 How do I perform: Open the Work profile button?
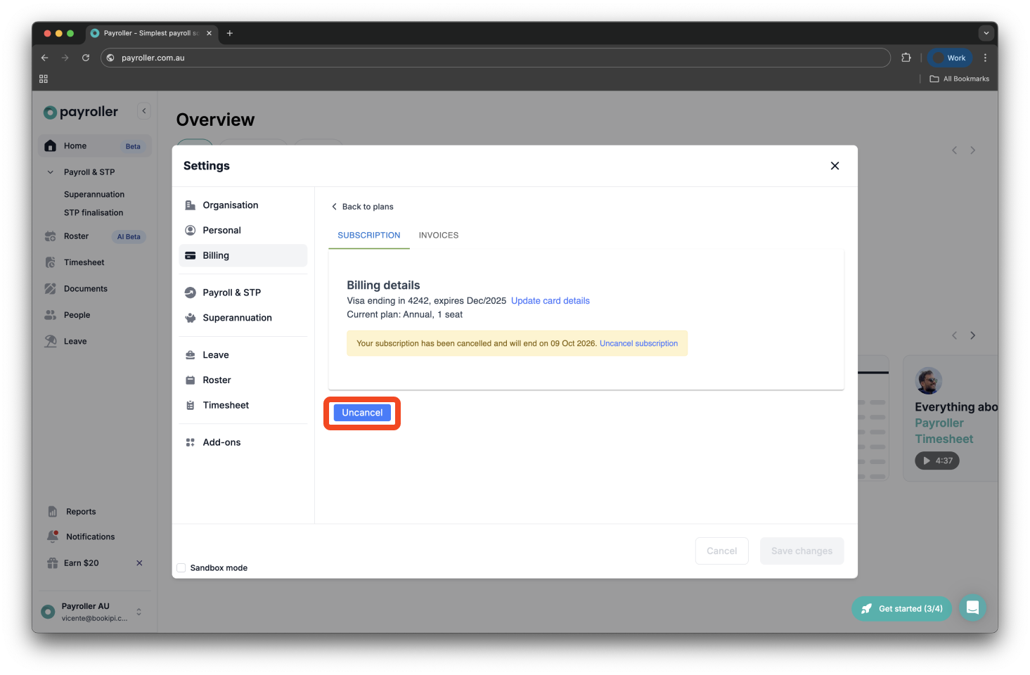click(950, 58)
